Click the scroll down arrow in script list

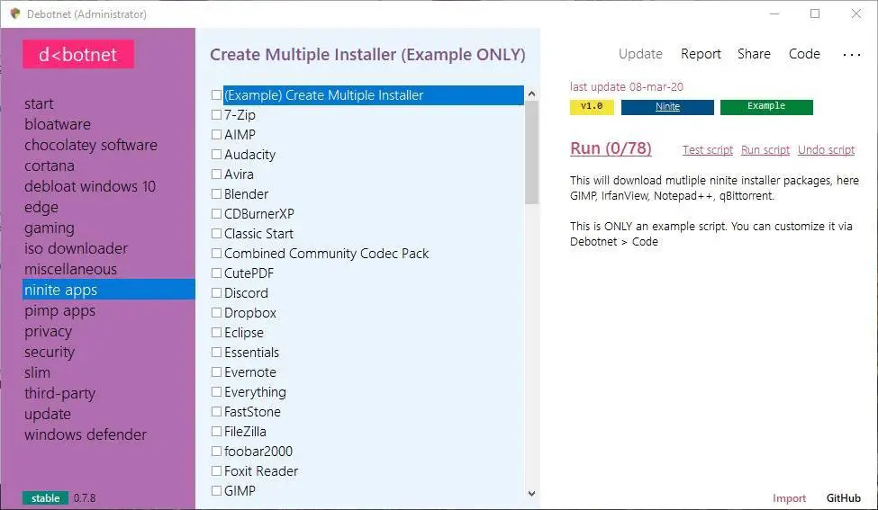[531, 493]
